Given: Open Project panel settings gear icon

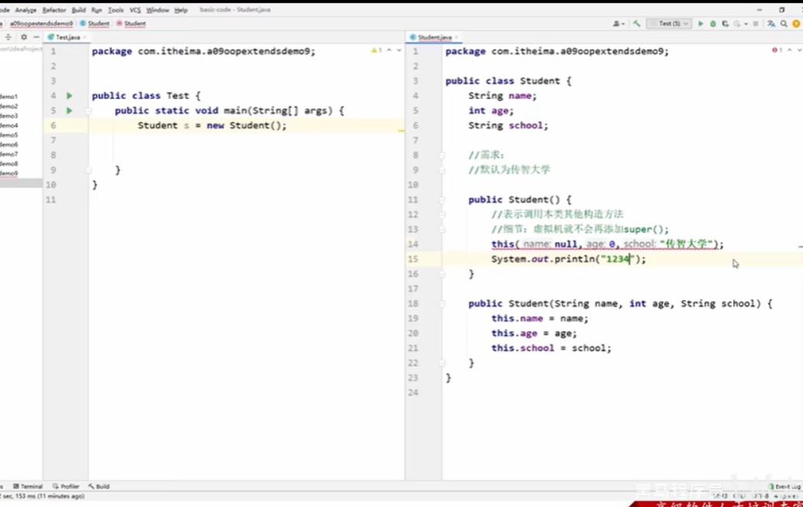Looking at the screenshot, I should (23, 37).
